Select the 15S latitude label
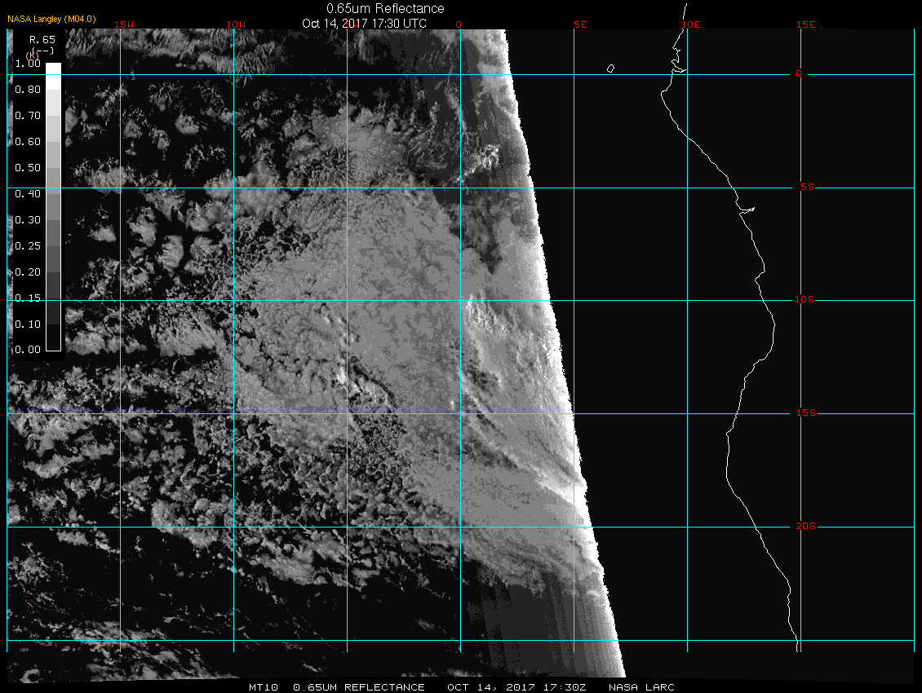 (x=805, y=413)
